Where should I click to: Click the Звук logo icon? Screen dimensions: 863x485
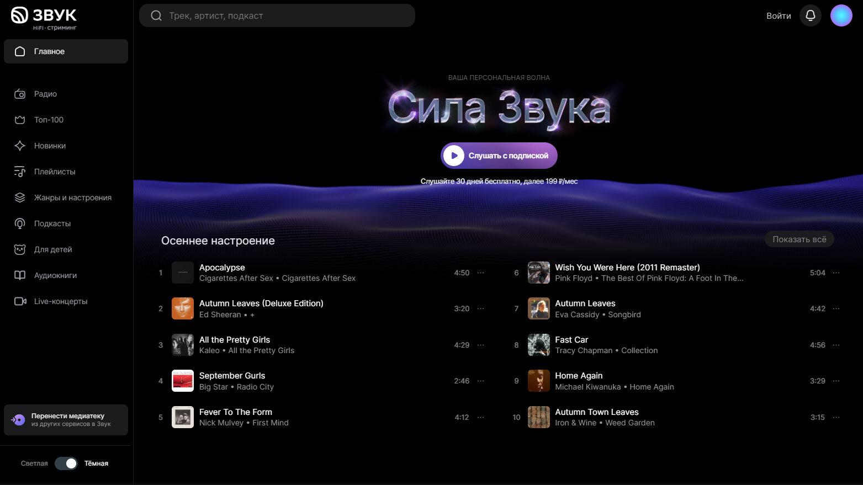pos(19,15)
